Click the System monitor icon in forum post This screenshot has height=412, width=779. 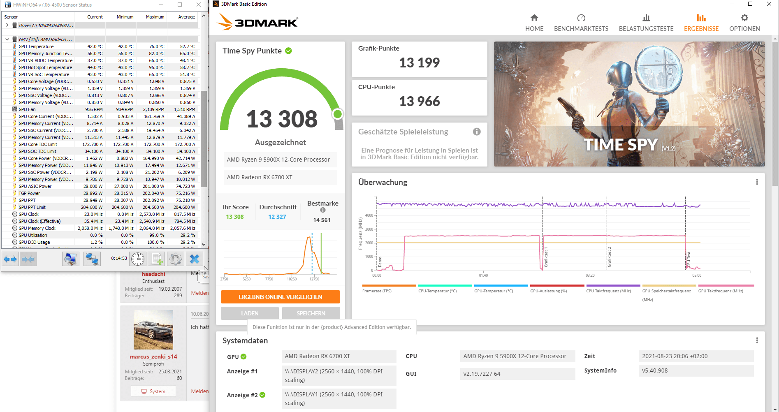pyautogui.click(x=144, y=391)
